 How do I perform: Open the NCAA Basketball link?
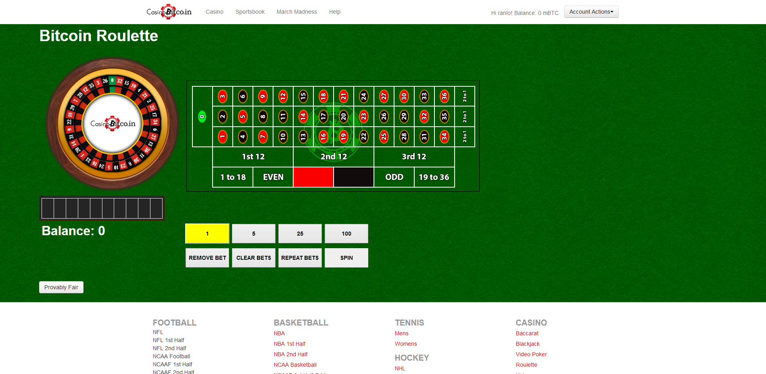[x=295, y=365]
